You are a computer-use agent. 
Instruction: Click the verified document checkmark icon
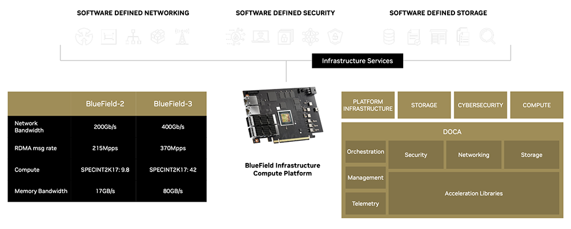click(x=414, y=36)
